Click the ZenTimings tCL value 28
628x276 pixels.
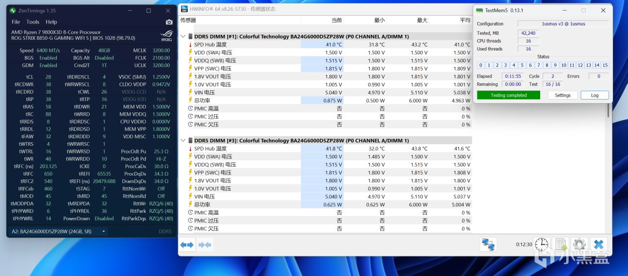48,77
